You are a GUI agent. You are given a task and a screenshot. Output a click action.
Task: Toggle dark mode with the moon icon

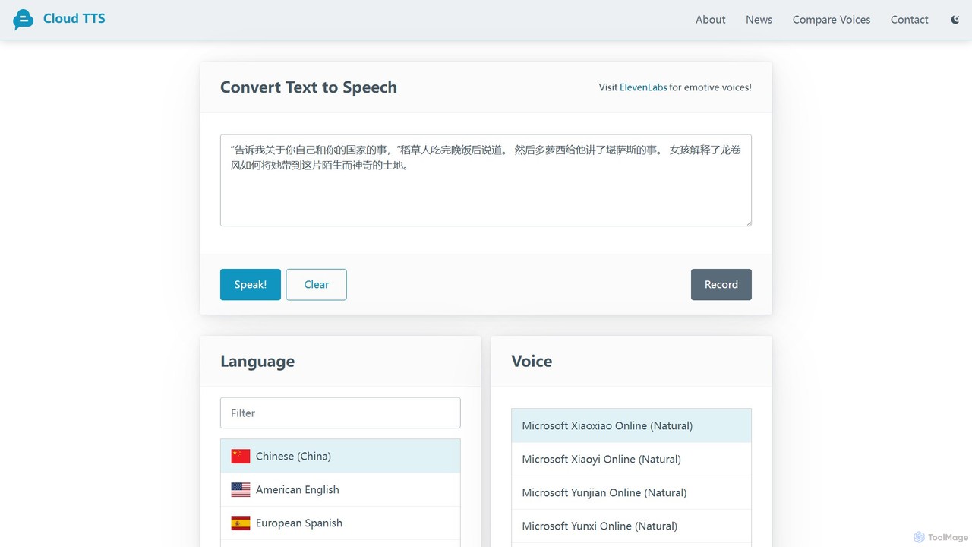coord(955,20)
